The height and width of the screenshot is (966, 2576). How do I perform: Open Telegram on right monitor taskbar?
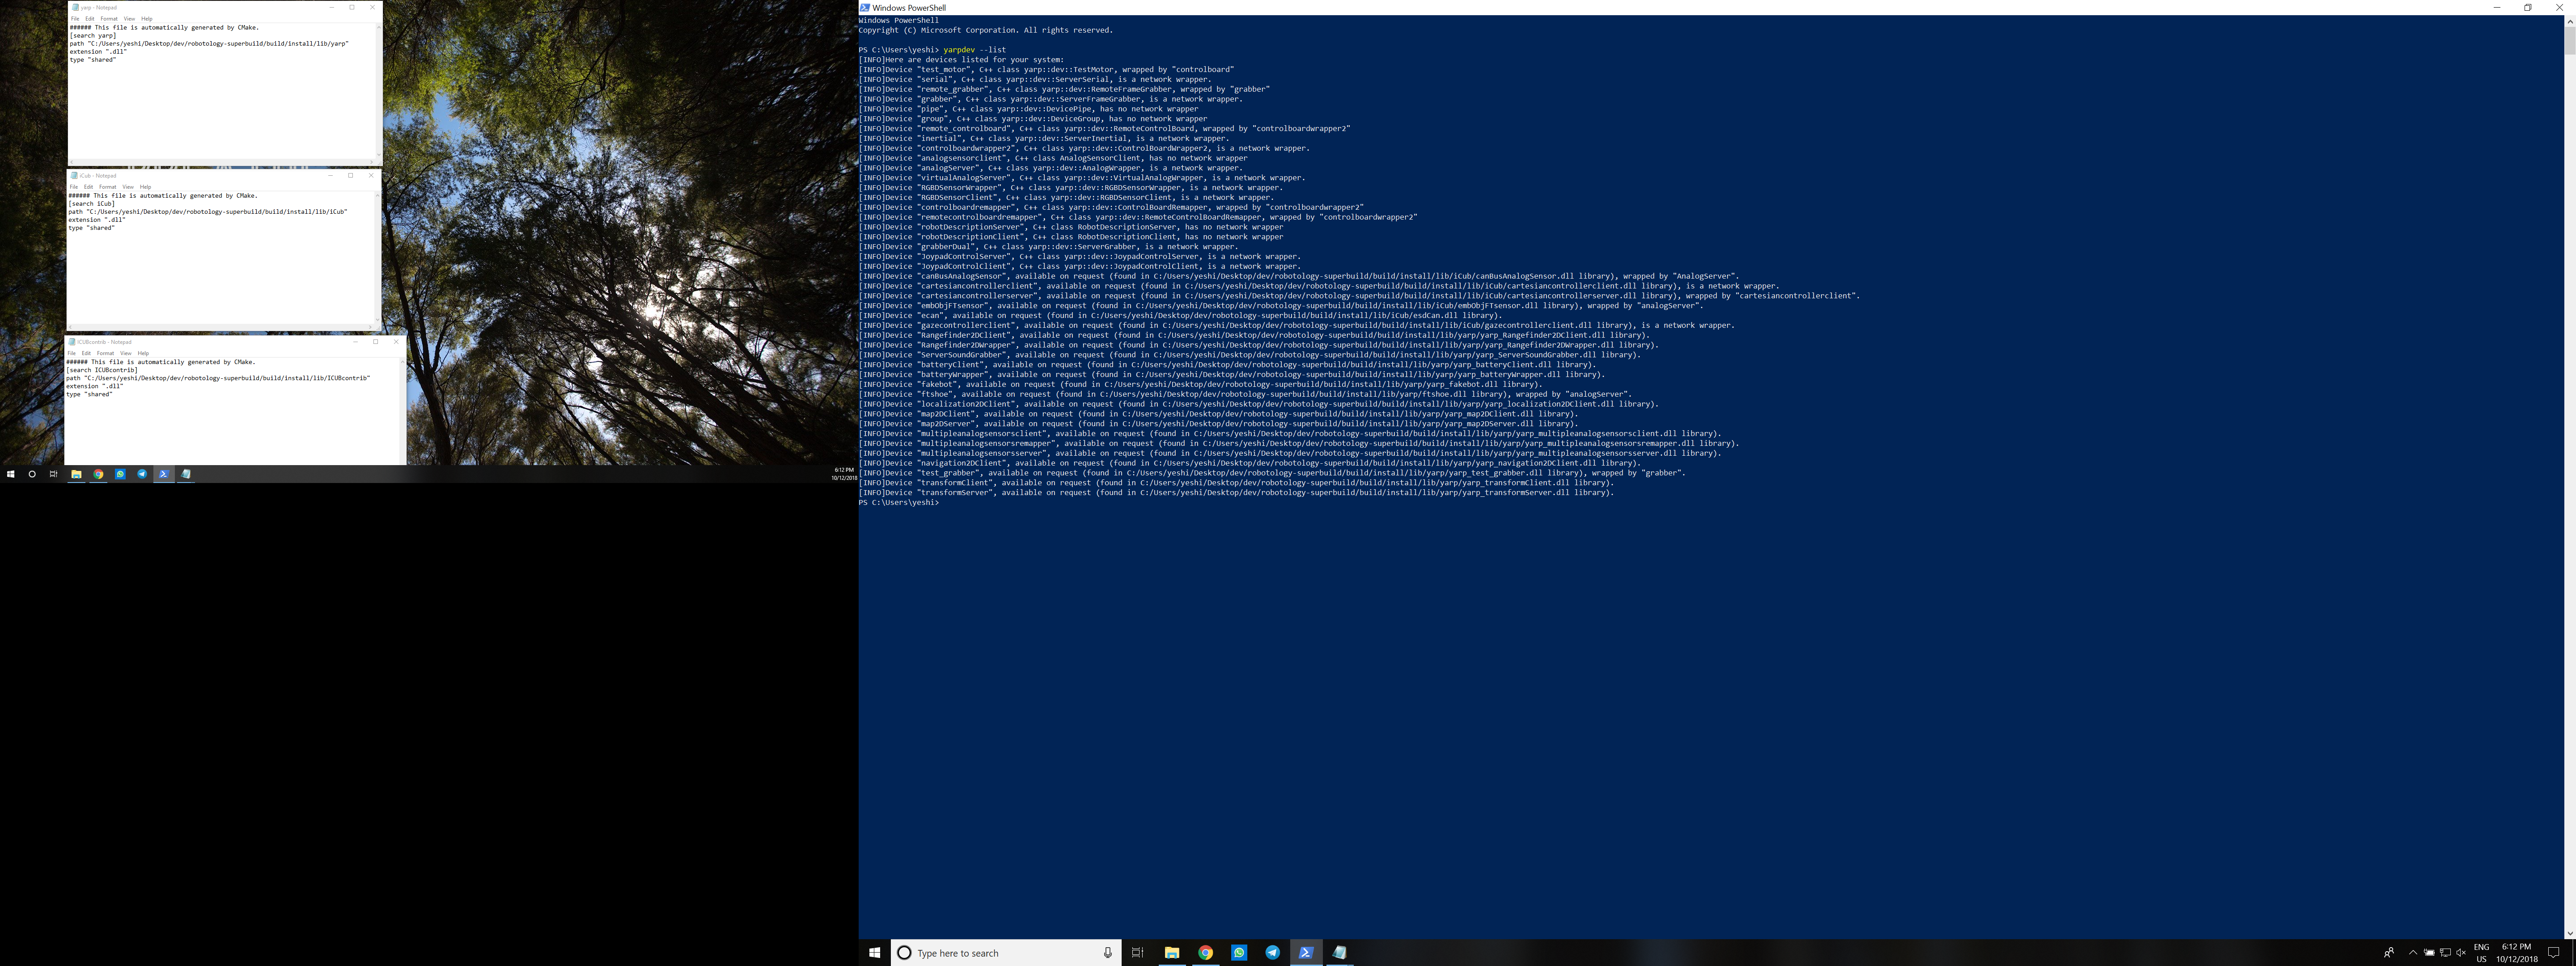click(1272, 953)
